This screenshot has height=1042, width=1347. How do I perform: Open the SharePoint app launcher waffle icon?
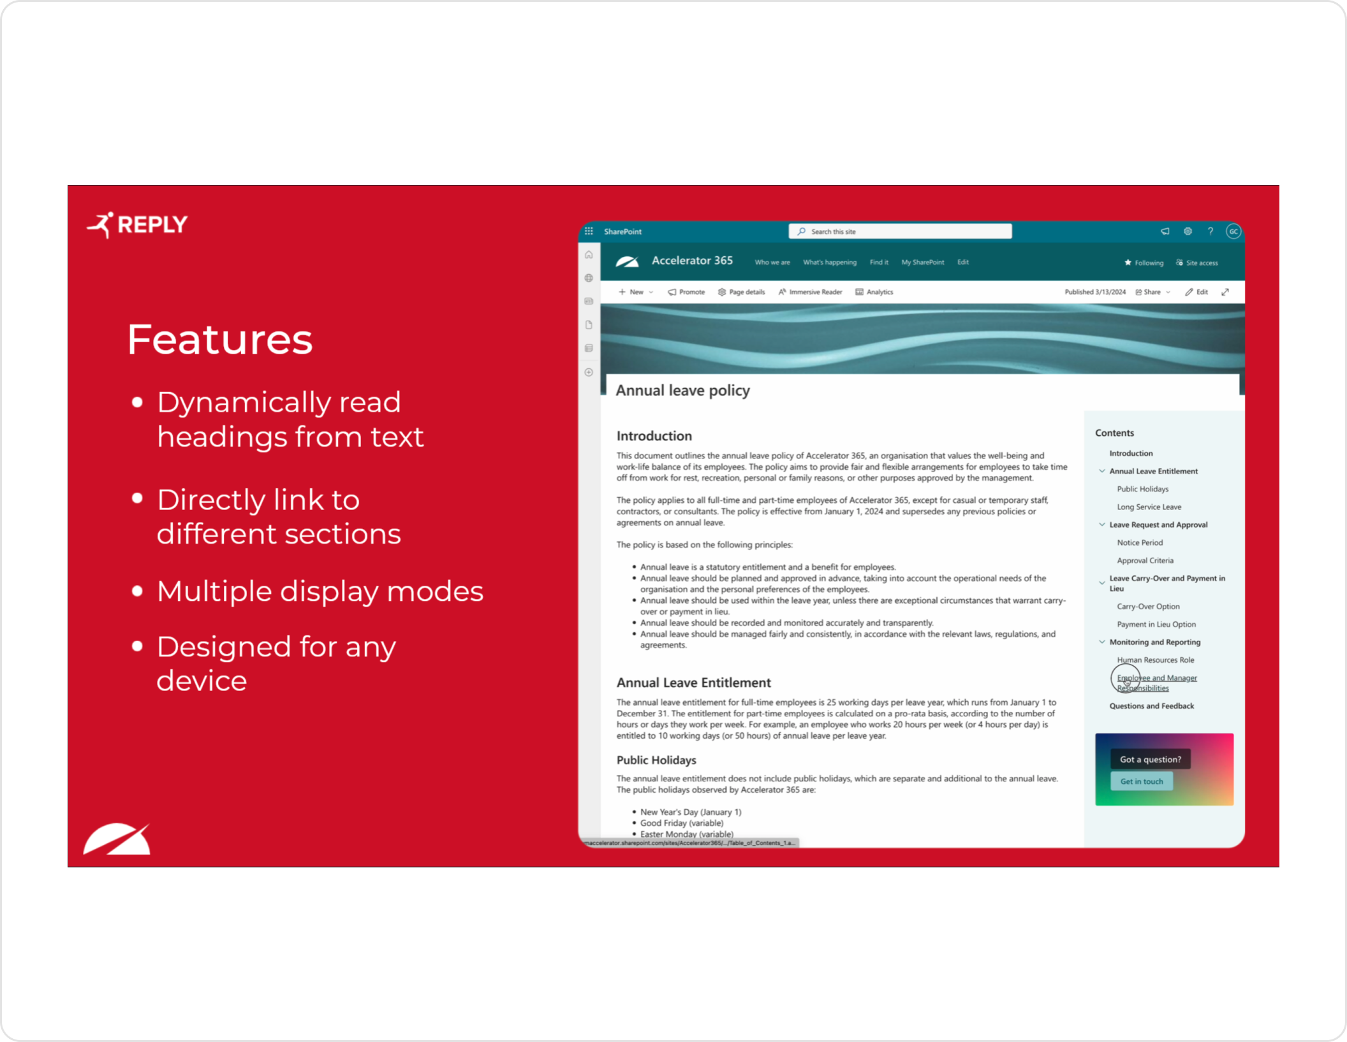589,231
